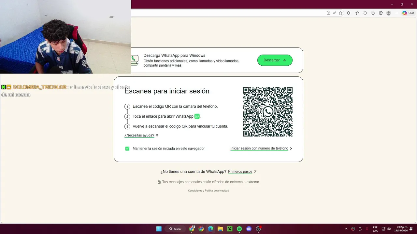
Task: Expand hidden system tray icons chevron
Action: coord(346,229)
